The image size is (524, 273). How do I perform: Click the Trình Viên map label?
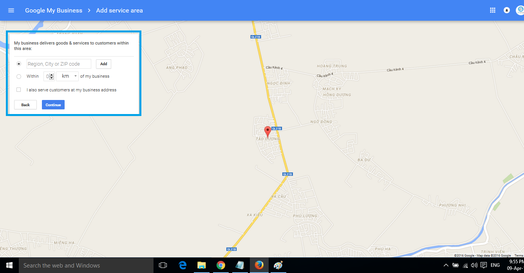pyautogui.click(x=493, y=252)
